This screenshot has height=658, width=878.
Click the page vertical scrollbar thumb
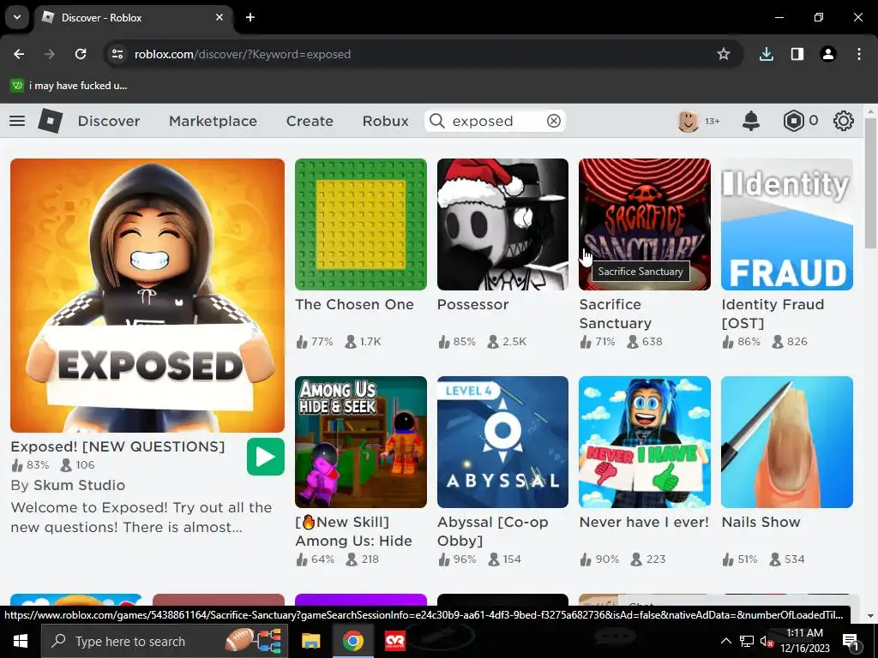(870, 183)
